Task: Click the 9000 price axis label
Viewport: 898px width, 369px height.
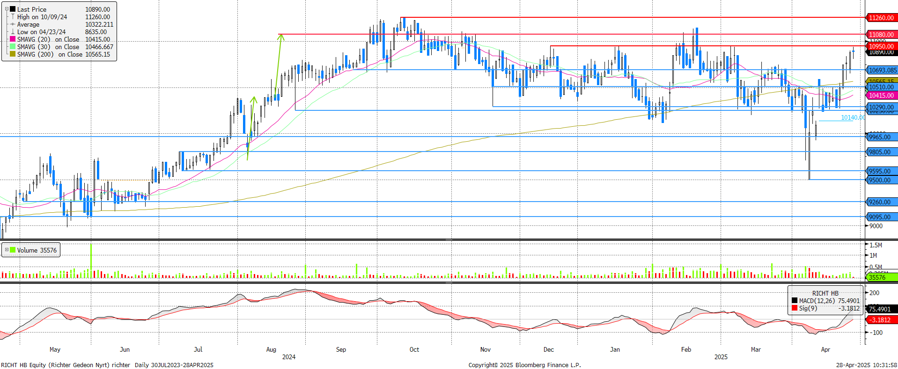Action: click(x=876, y=226)
